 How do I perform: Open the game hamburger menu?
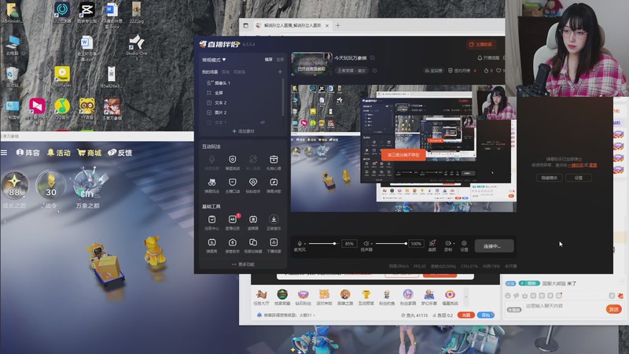(x=4, y=153)
